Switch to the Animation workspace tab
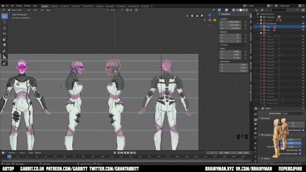The image size is (306, 172). point(109,6)
